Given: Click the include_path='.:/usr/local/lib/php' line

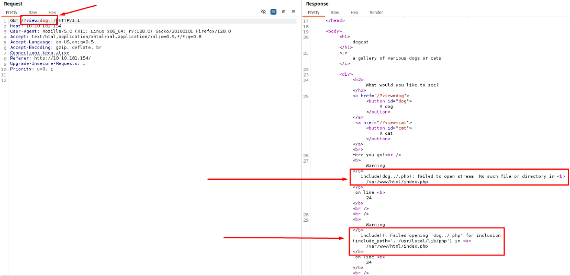Looking at the screenshot, I should [x=412, y=241].
